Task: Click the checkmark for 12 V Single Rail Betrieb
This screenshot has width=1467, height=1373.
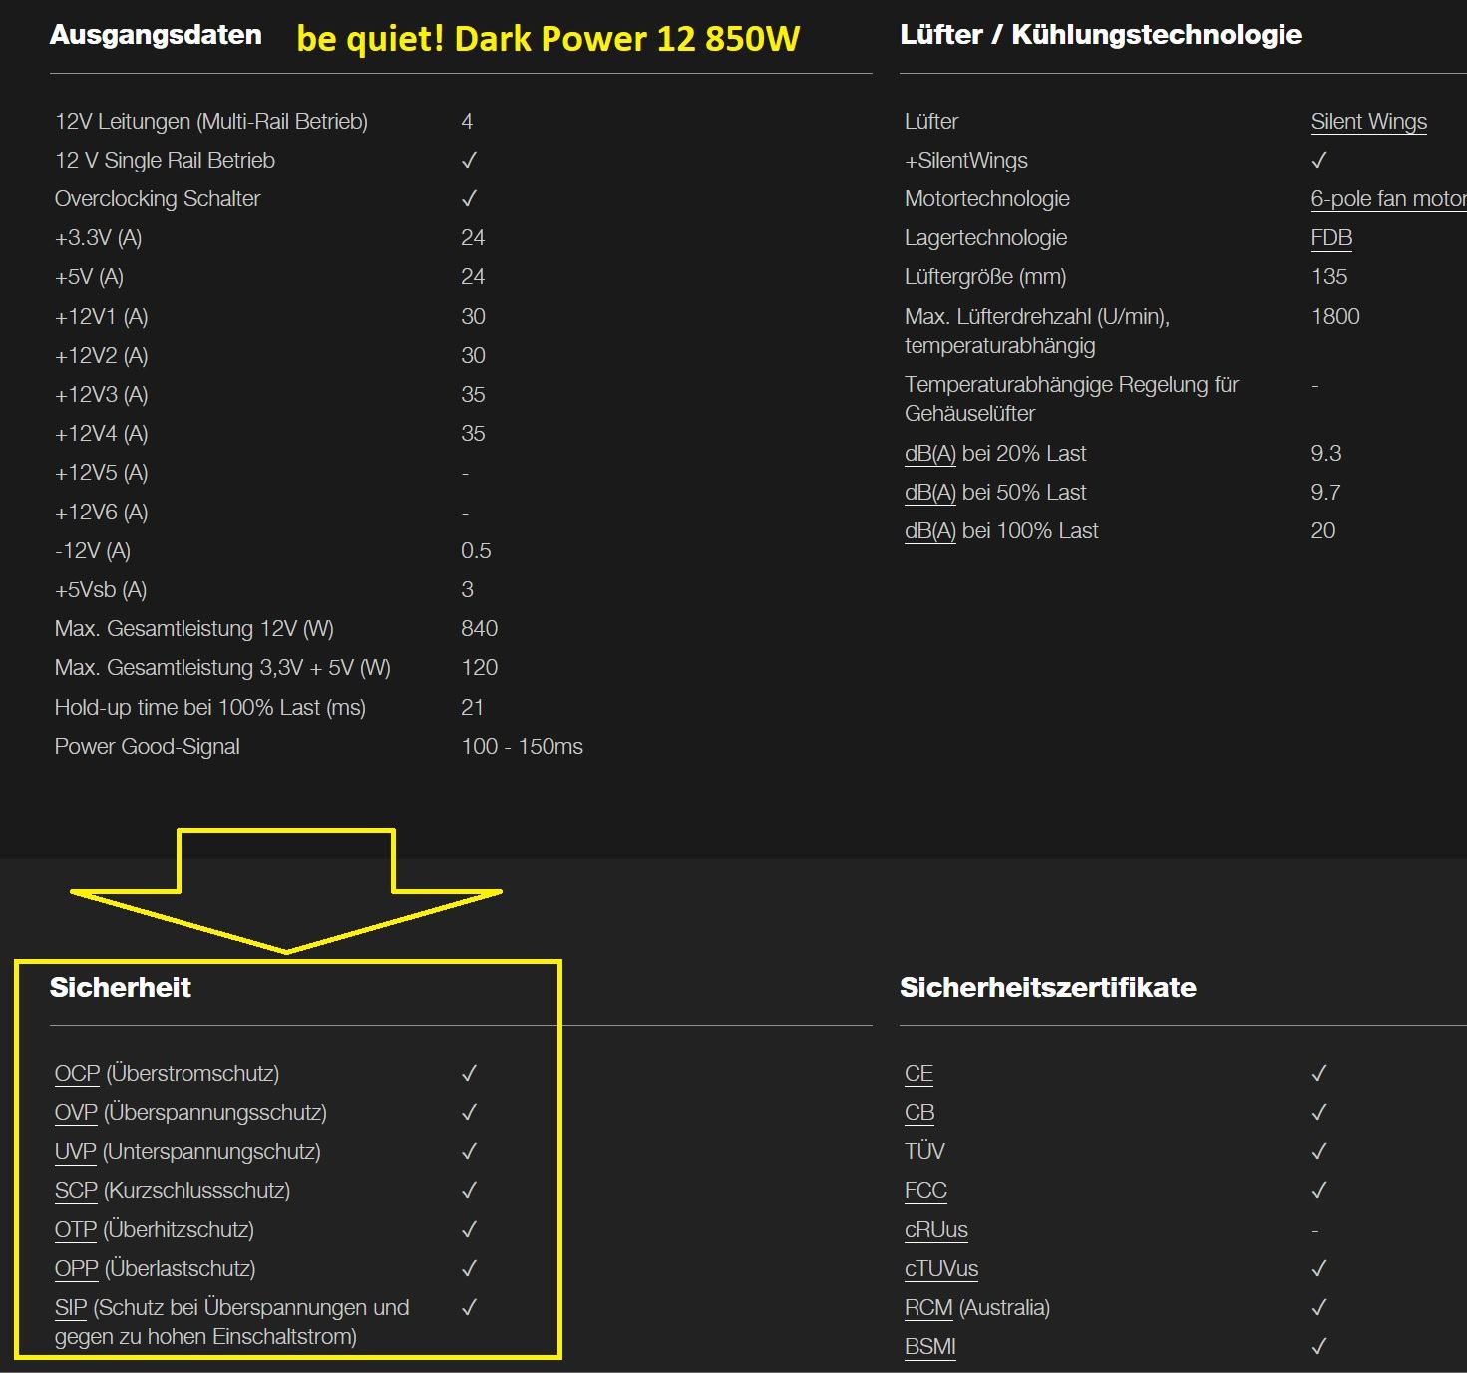Action: pyautogui.click(x=469, y=161)
